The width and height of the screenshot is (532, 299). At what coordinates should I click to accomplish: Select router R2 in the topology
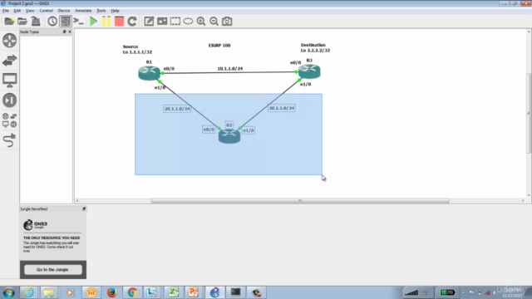tap(229, 136)
